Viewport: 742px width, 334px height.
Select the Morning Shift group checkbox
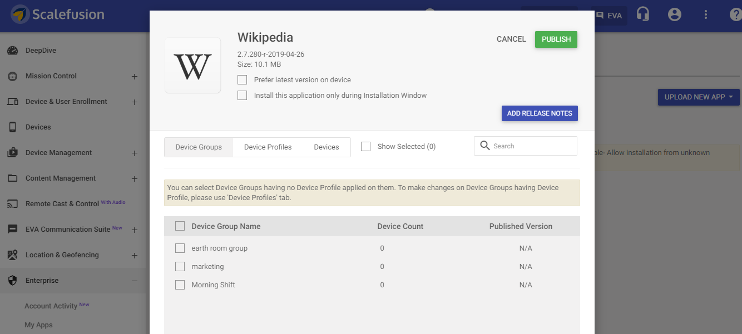click(x=180, y=285)
